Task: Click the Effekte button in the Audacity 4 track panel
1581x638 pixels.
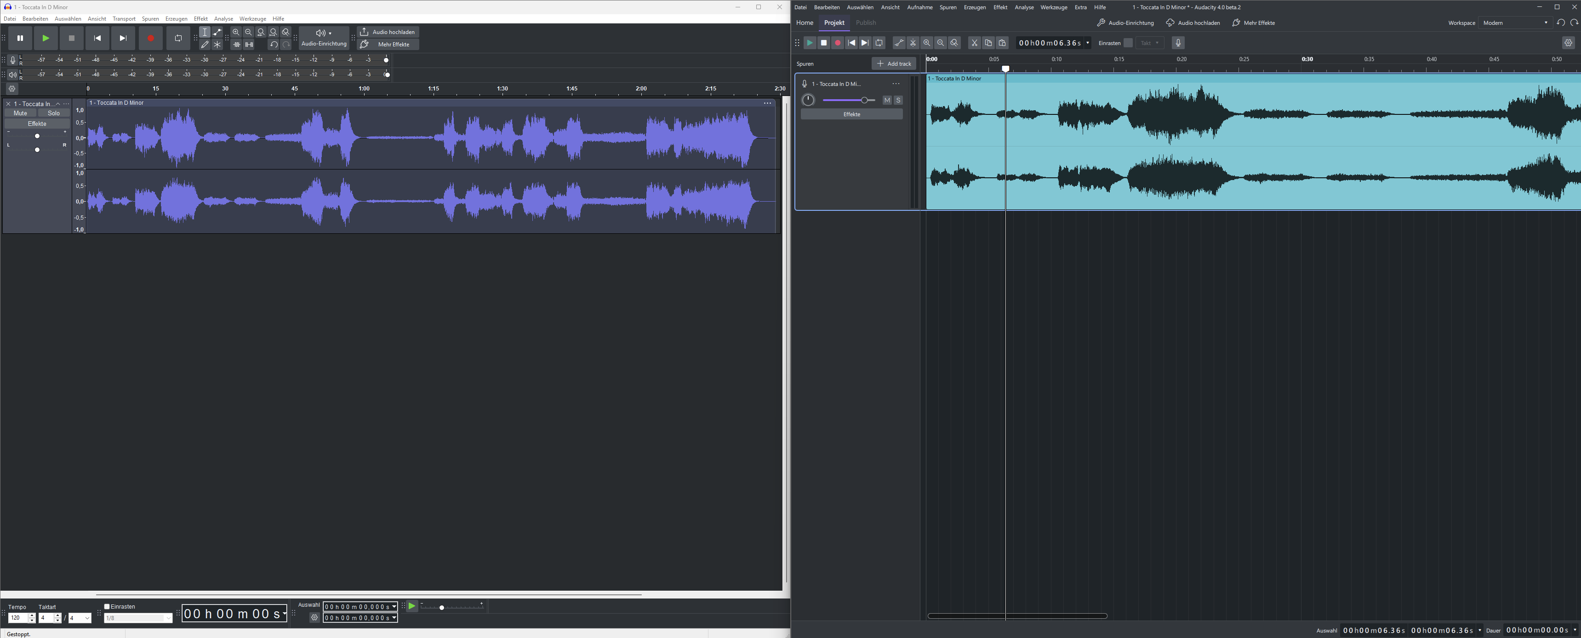Action: tap(852, 115)
